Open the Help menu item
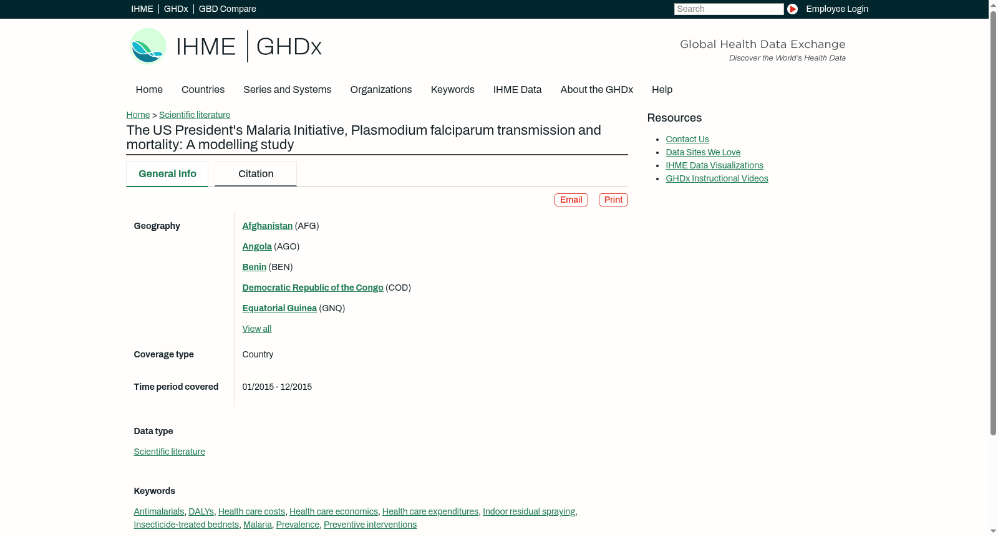The image size is (998, 537). click(662, 89)
